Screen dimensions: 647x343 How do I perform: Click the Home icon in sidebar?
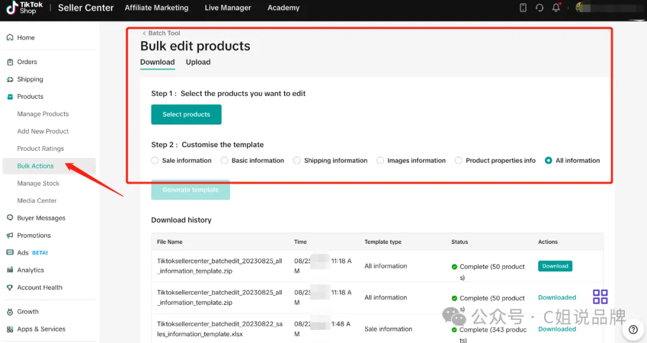click(10, 38)
